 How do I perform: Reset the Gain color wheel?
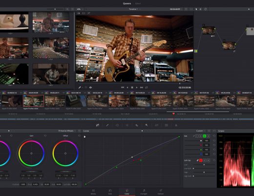tap(45, 136)
